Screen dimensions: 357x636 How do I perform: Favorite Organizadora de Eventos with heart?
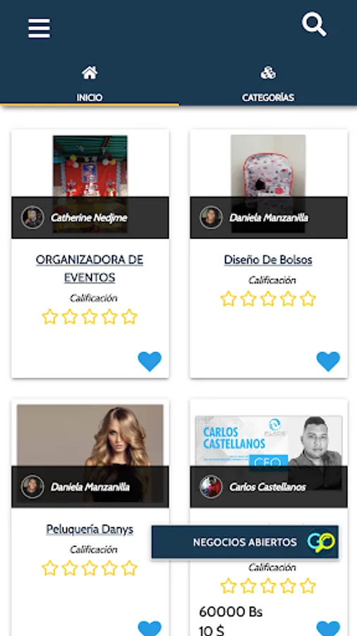[150, 361]
